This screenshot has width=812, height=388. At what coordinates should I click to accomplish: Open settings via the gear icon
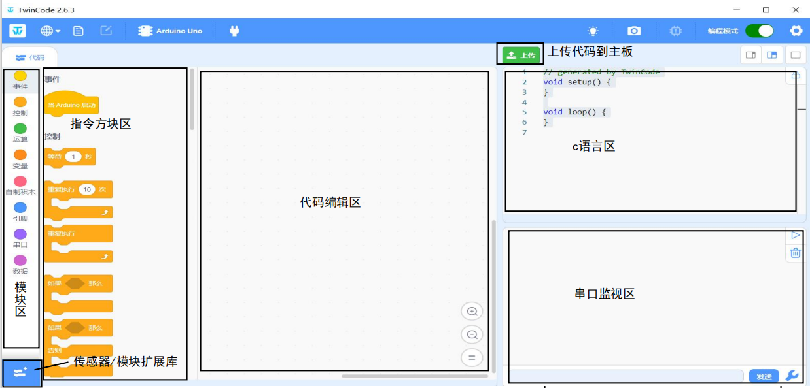[796, 31]
